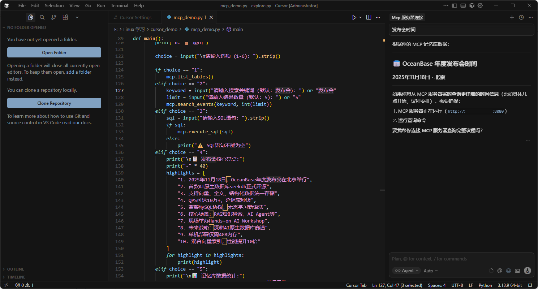Toggle the split editor button

click(369, 17)
